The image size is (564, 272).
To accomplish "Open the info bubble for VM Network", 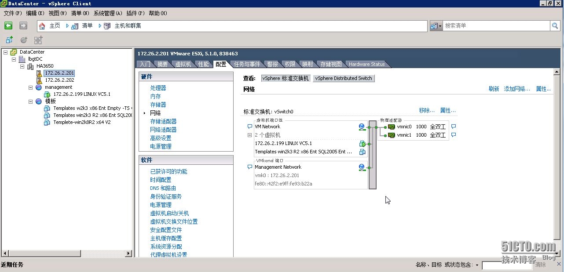I will click(250, 127).
